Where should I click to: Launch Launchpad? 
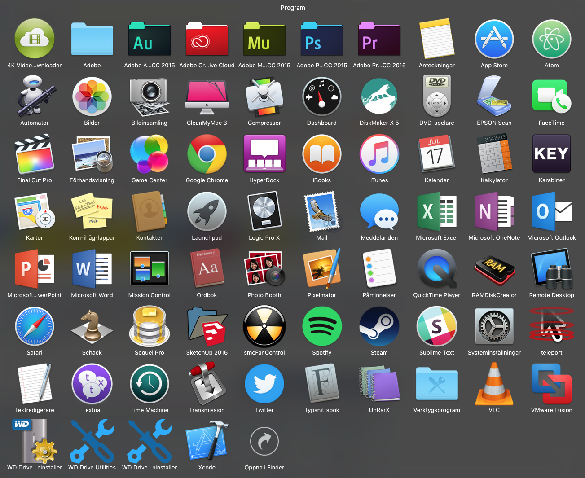pyautogui.click(x=207, y=211)
